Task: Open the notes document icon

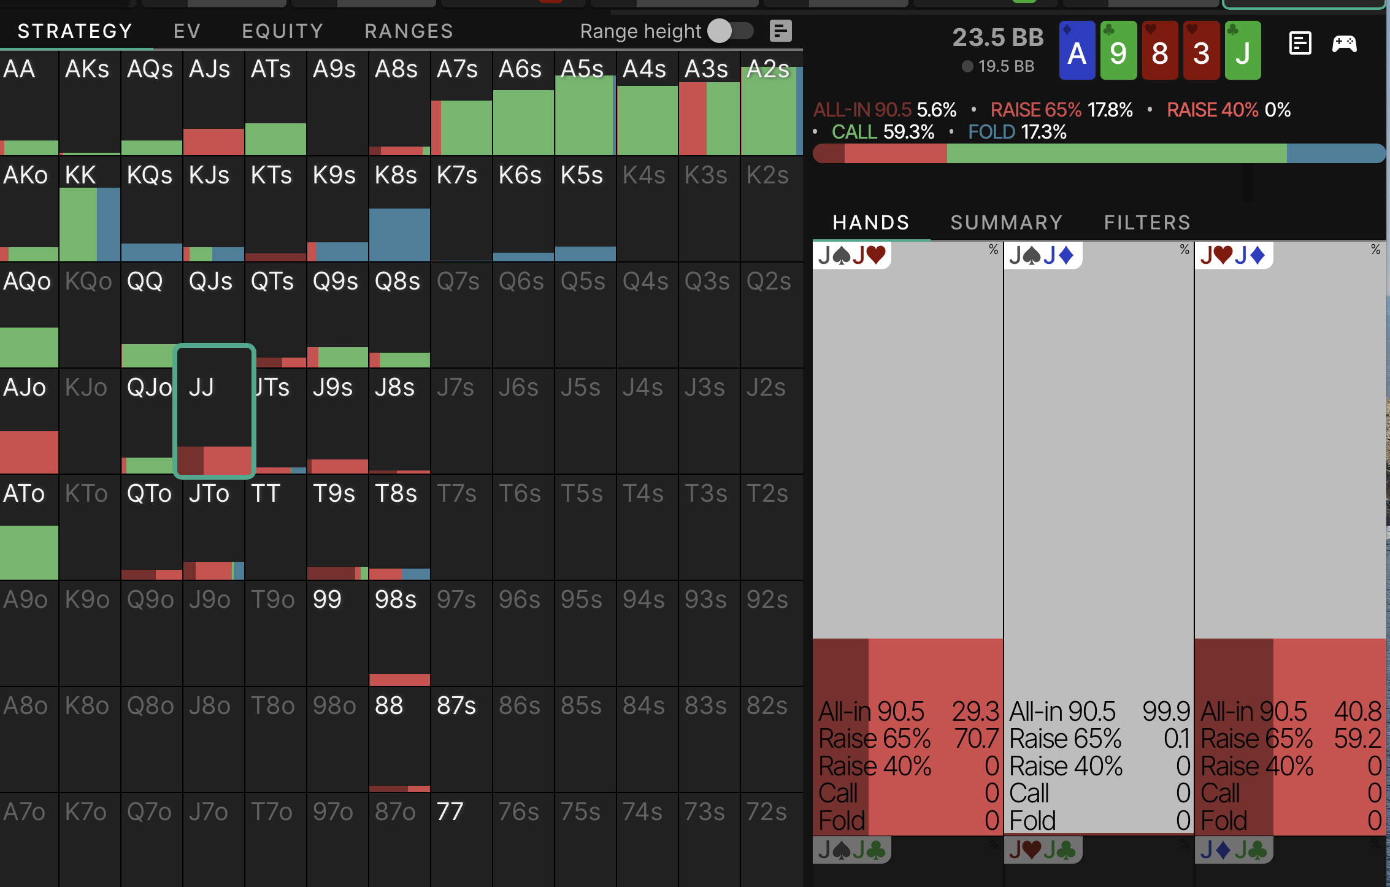Action: tap(1300, 44)
